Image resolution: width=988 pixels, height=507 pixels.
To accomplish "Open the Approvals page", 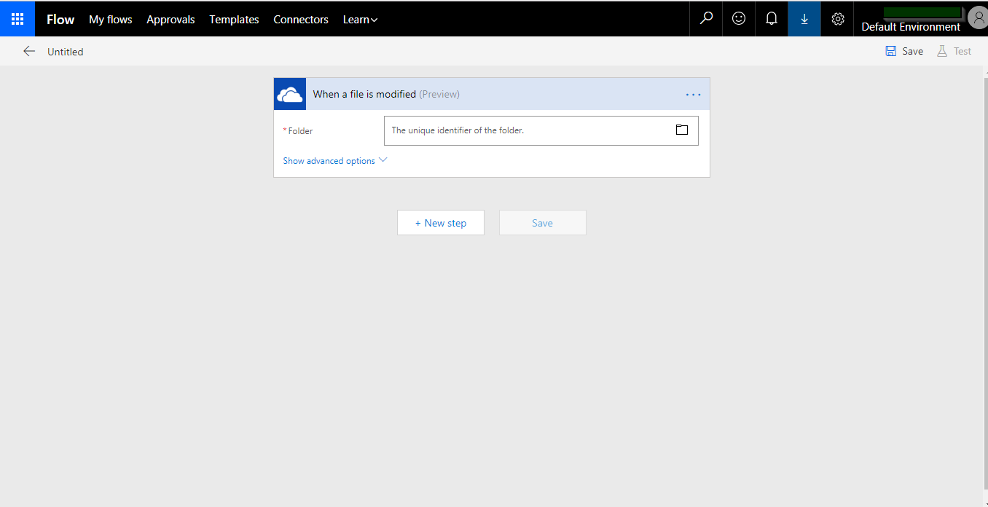I will [170, 20].
